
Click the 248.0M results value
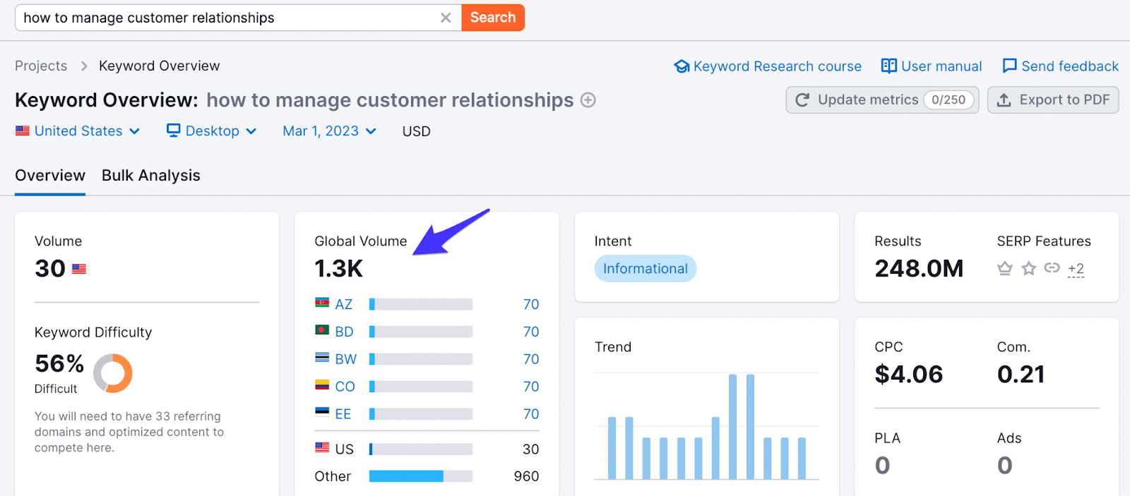tap(919, 269)
